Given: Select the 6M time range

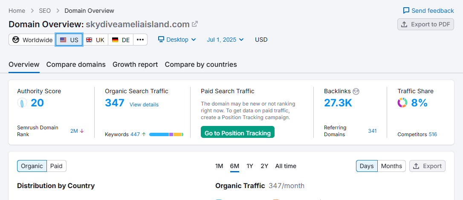Looking at the screenshot, I should point(234,166).
